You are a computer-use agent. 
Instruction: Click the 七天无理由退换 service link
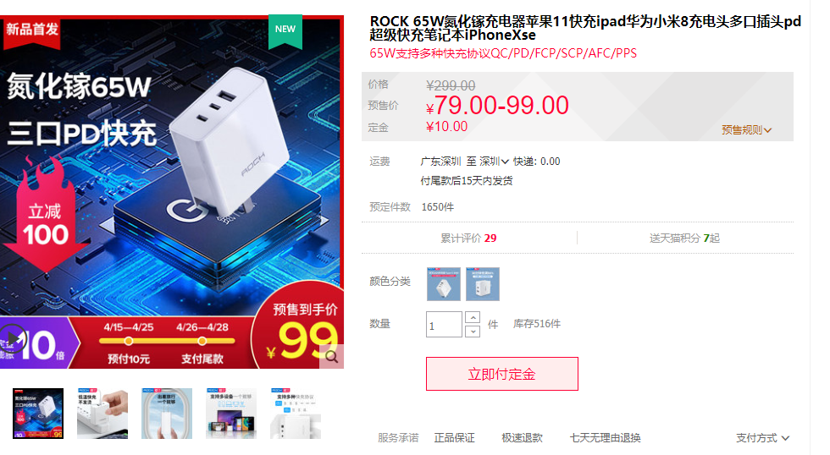(605, 437)
